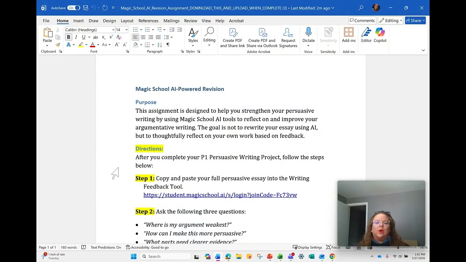Toggle show paragraph marks pilcrow
The height and width of the screenshot is (262, 466).
click(x=168, y=45)
